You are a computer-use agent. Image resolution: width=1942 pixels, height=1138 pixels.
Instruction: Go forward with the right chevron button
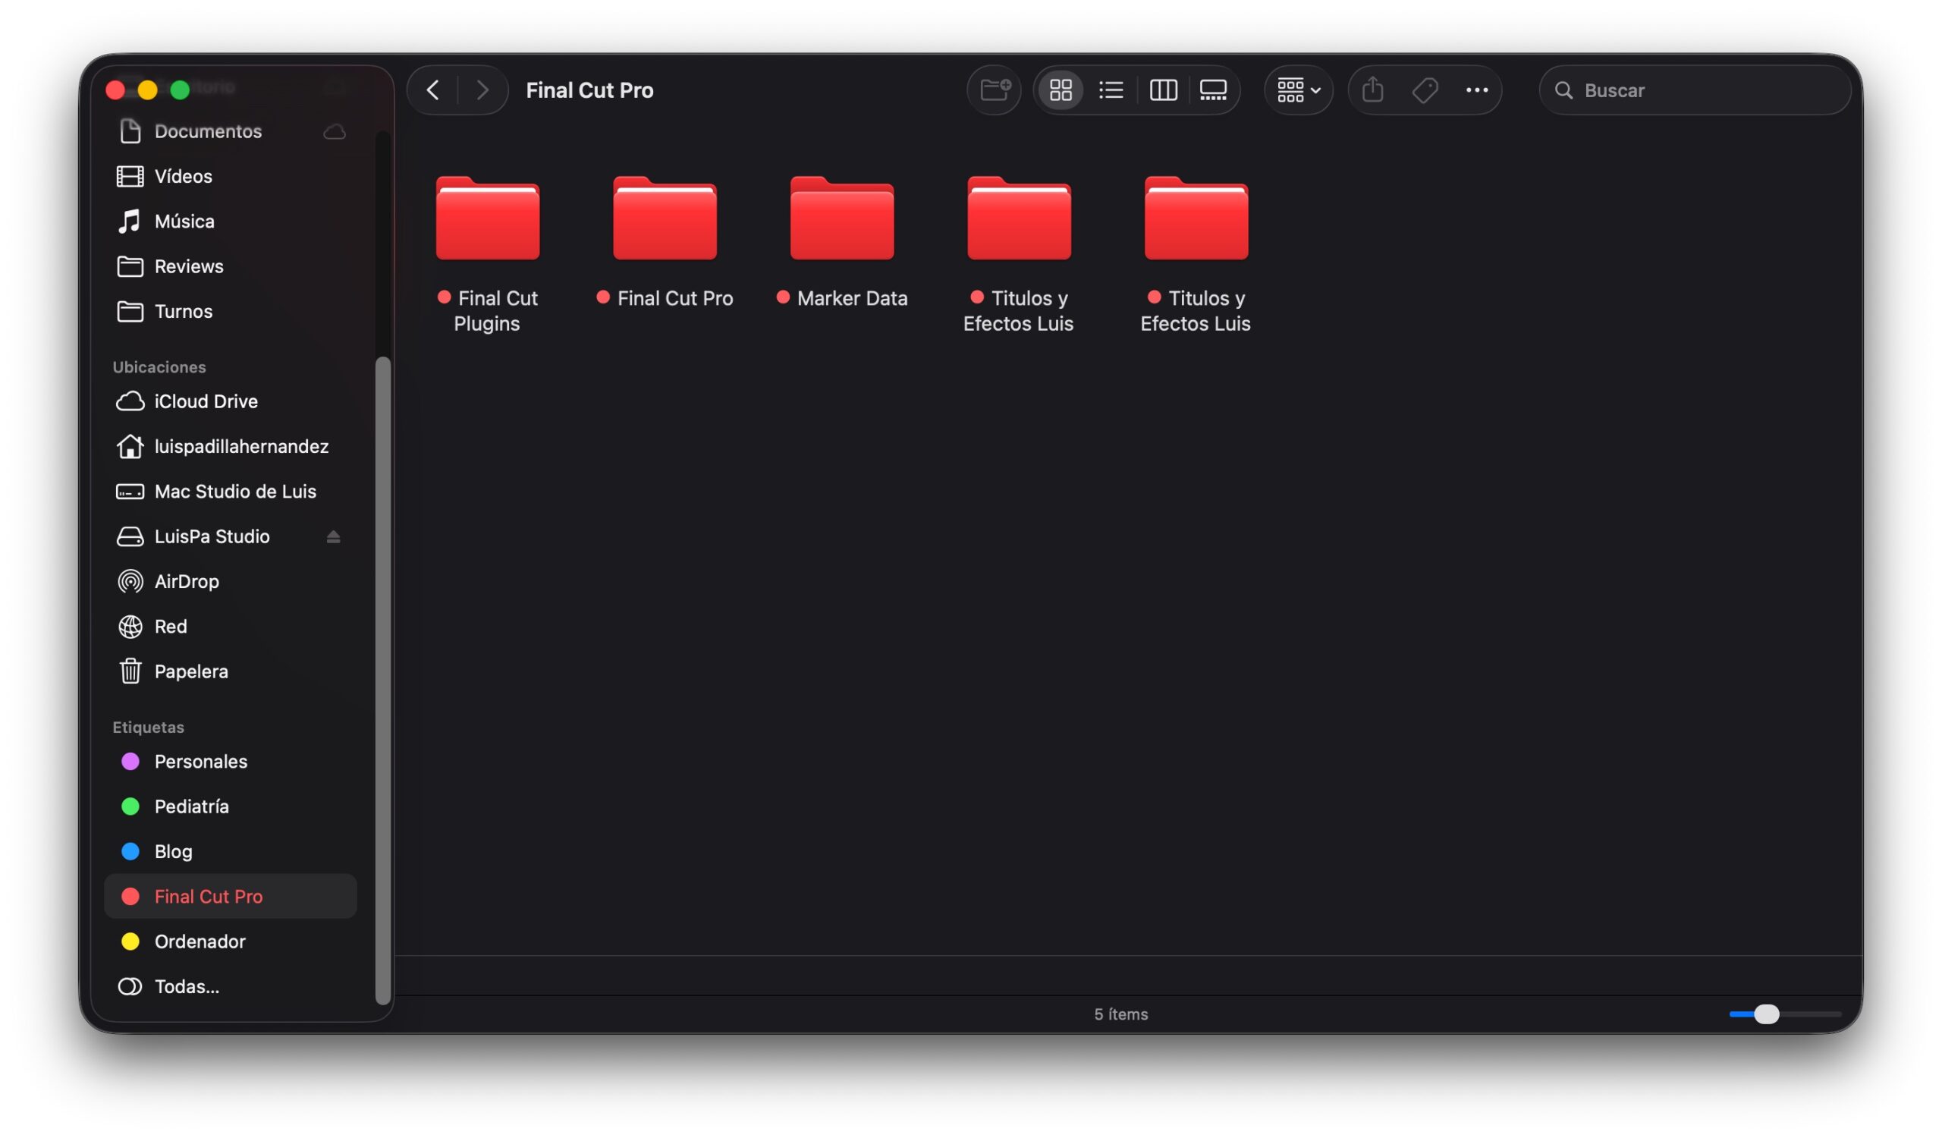click(x=483, y=90)
